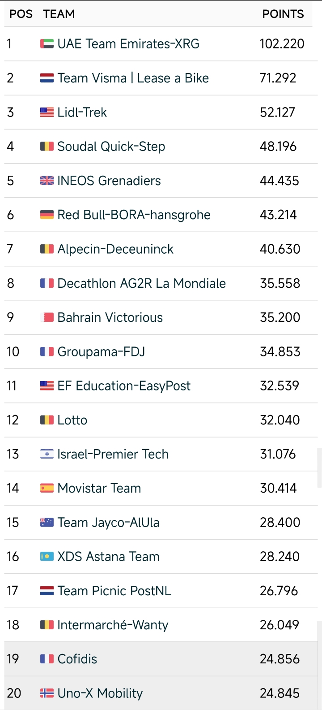Open Decathlon AG2R La Mondiale team link
322x710 pixels.
coord(141,283)
